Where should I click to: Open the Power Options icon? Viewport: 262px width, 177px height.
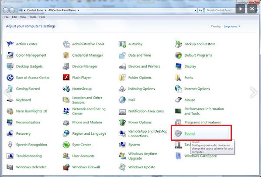122,123
